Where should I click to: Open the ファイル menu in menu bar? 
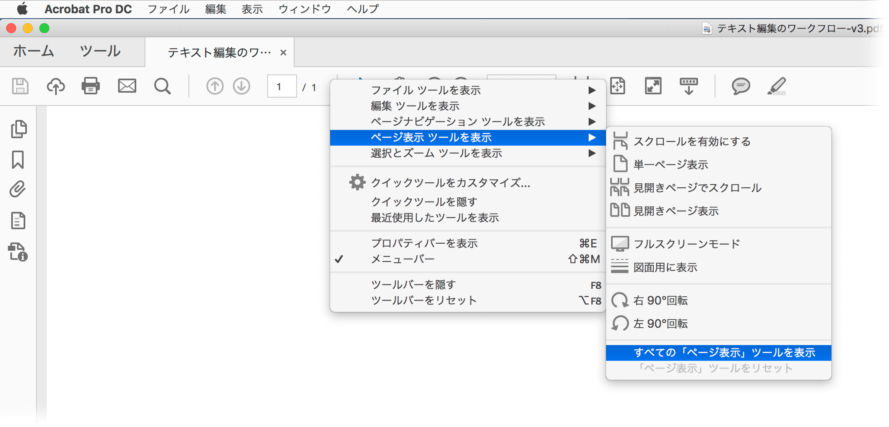coord(169,9)
